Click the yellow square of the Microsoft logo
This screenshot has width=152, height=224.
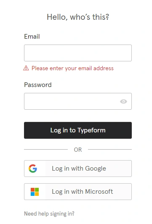coord(37,194)
